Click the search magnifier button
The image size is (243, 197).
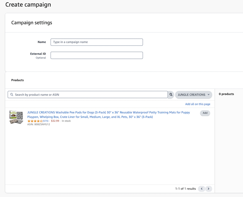pyautogui.click(x=171, y=94)
